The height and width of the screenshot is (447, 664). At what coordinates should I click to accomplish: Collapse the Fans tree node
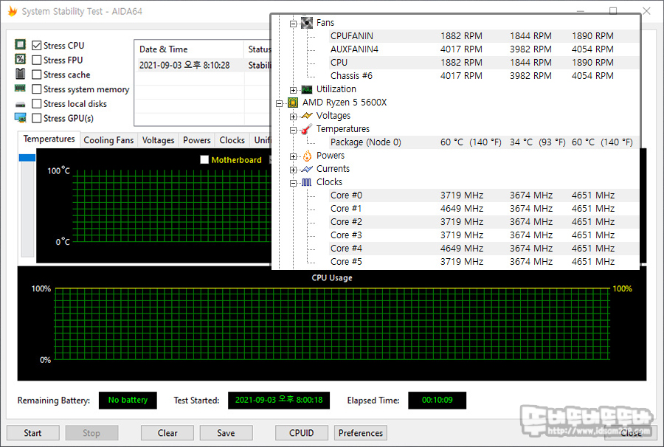tap(293, 24)
